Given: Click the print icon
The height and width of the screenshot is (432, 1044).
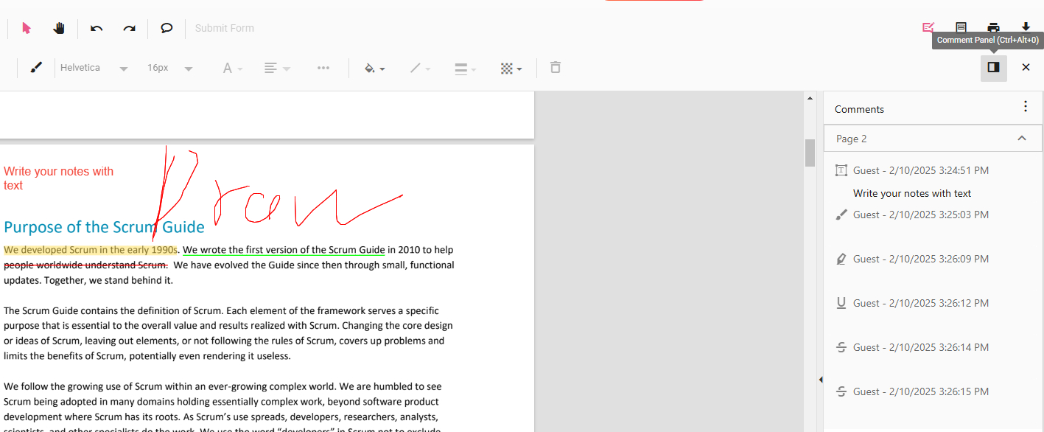Looking at the screenshot, I should (993, 27).
